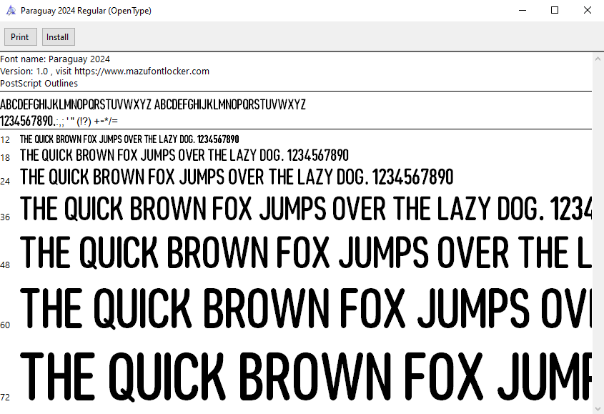This screenshot has height=414, width=604.
Task: Click the Print button
Action: 20,36
